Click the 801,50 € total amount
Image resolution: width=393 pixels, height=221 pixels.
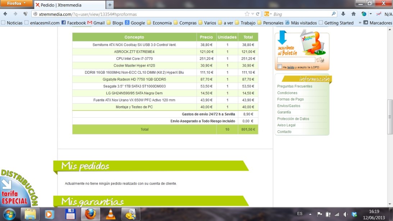pos(248,130)
